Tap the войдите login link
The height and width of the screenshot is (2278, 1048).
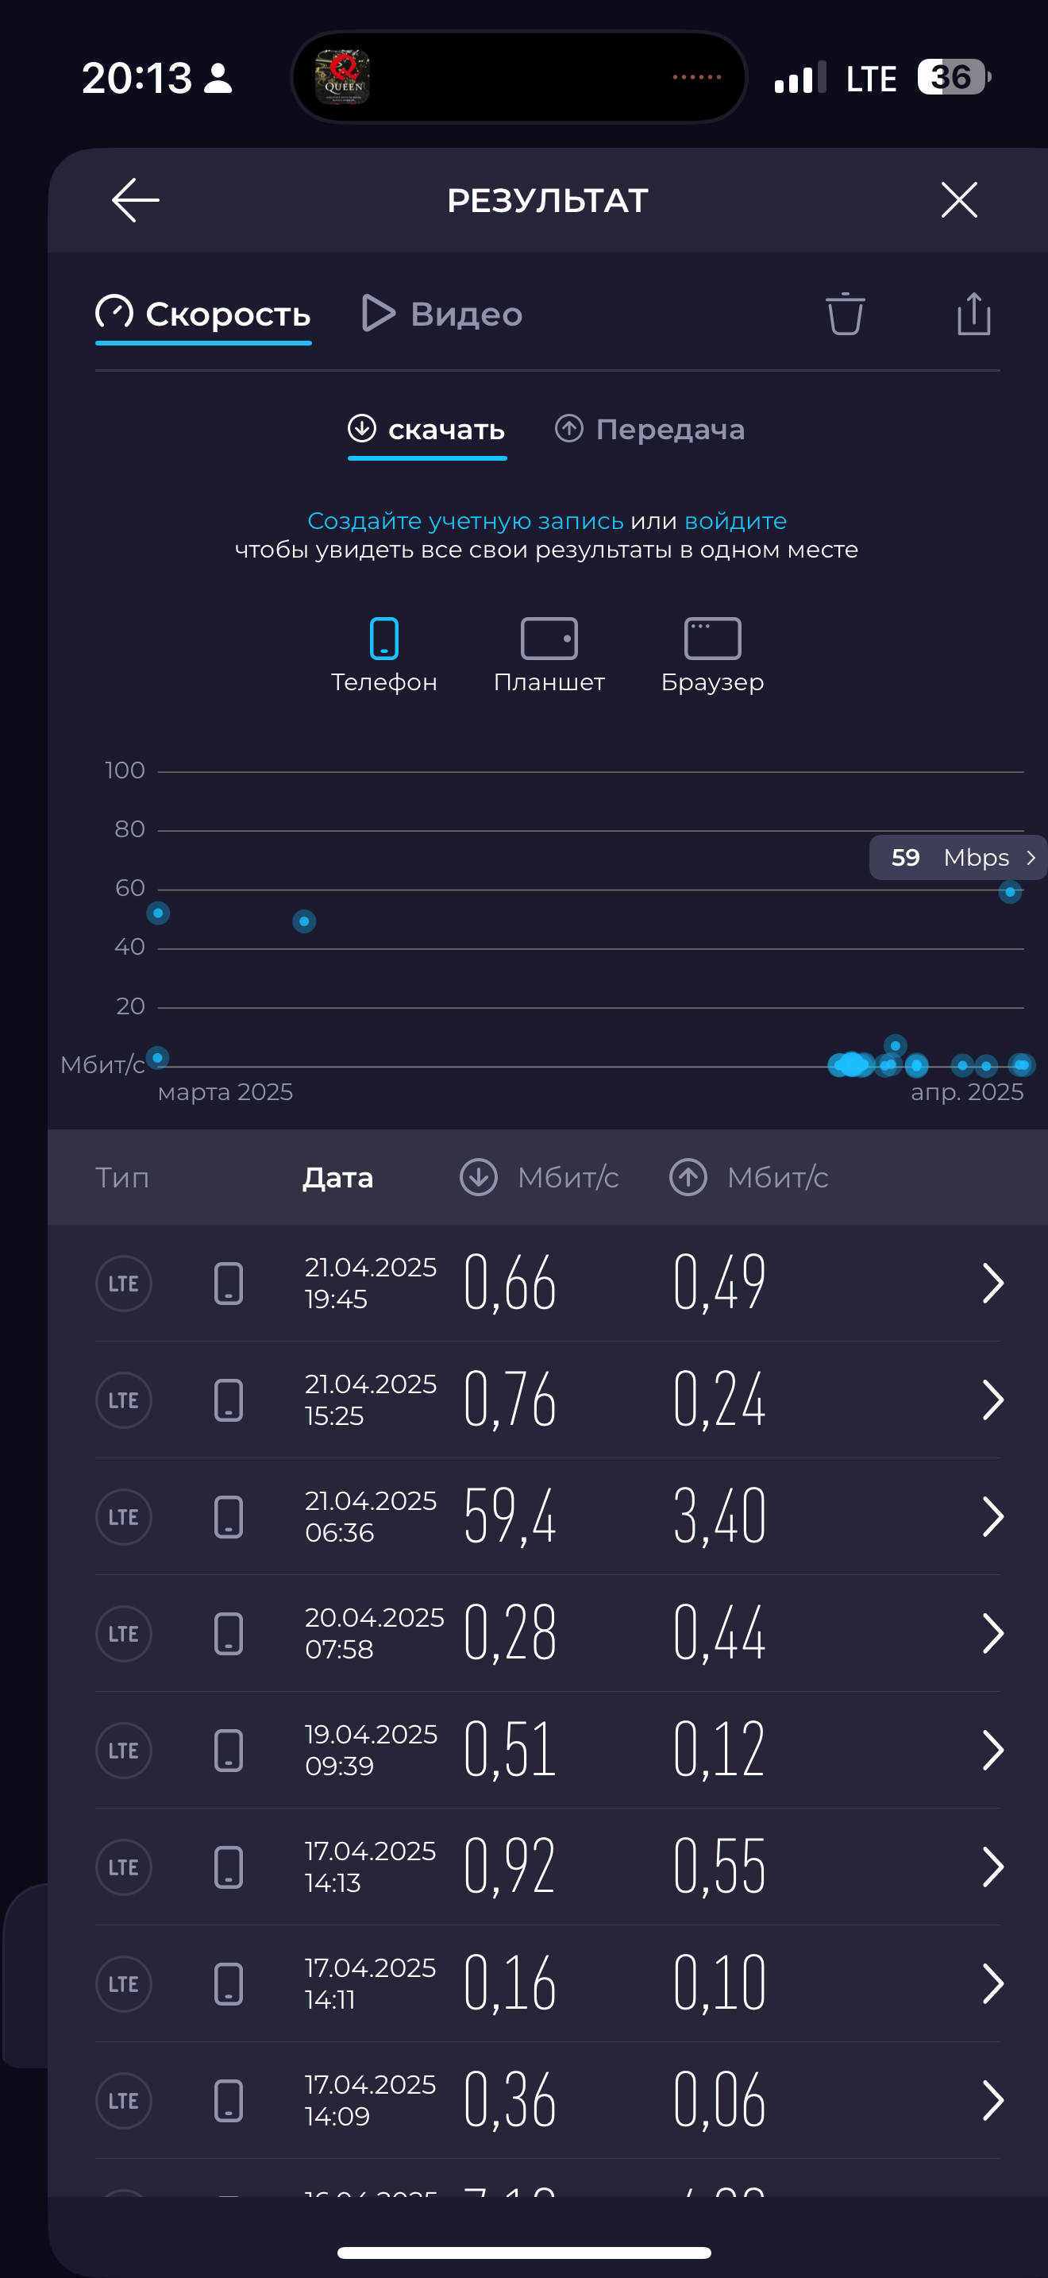click(735, 521)
